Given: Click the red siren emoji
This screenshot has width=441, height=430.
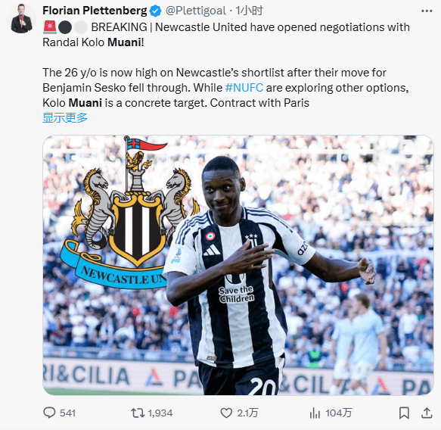Looking at the screenshot, I should point(50,27).
